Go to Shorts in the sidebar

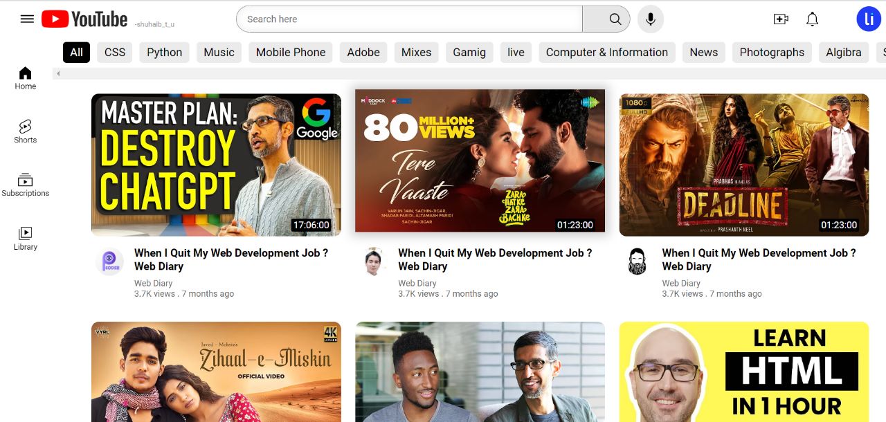pos(26,131)
